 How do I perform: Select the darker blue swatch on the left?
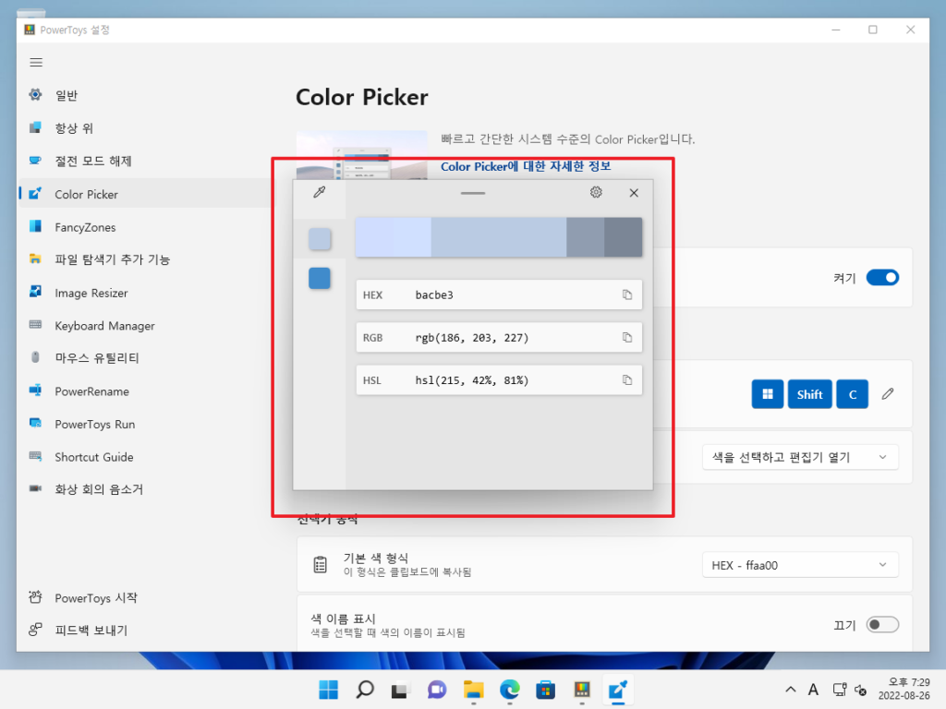coord(320,277)
